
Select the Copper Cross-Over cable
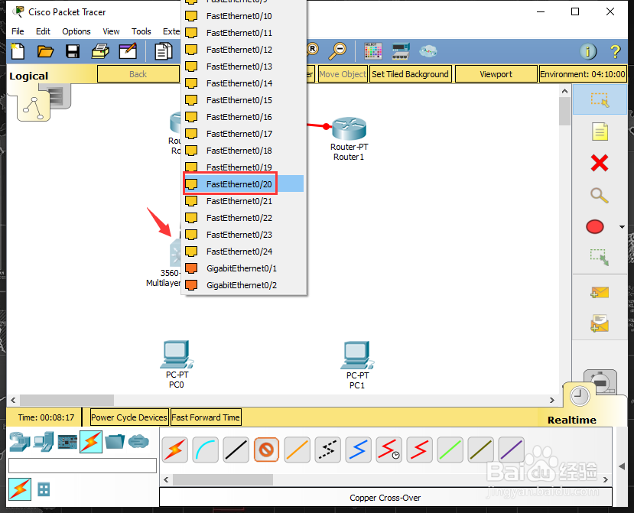pyautogui.click(x=266, y=450)
